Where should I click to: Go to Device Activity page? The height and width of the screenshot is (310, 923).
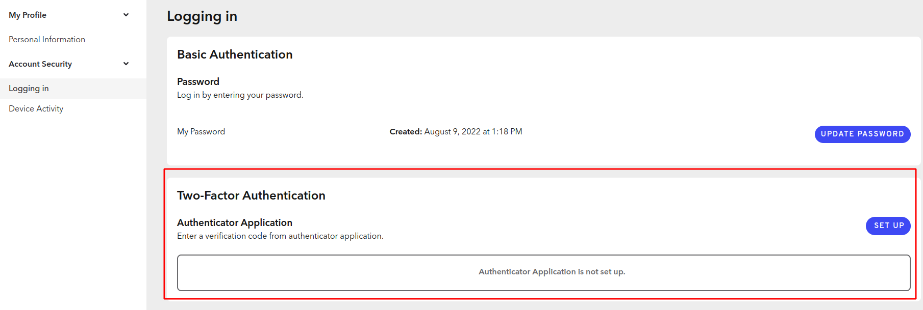tap(36, 109)
